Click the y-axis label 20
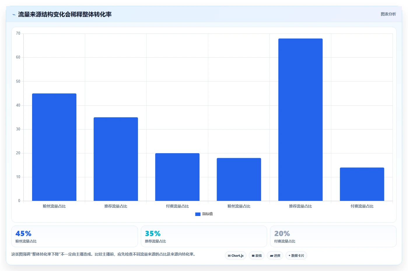 pos(18,153)
